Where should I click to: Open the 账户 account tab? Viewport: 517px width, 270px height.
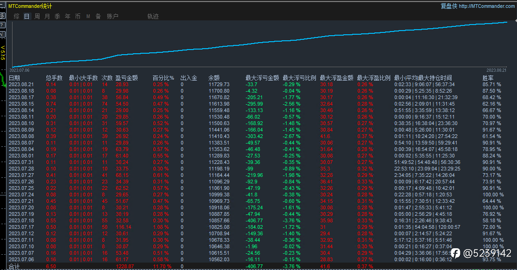coord(112,16)
